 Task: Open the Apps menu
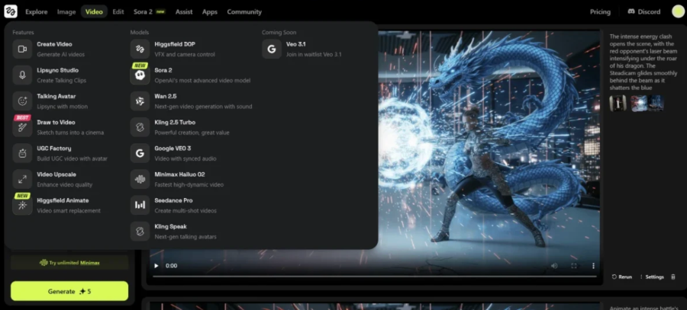coord(210,11)
